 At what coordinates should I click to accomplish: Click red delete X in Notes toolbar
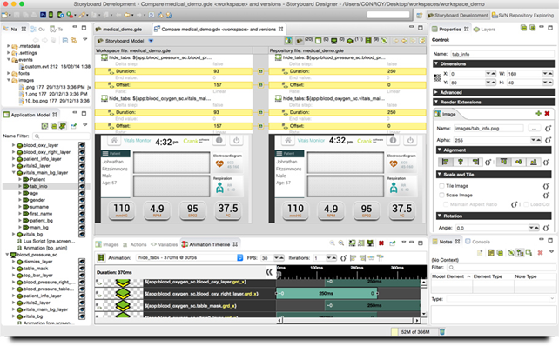[540, 253]
